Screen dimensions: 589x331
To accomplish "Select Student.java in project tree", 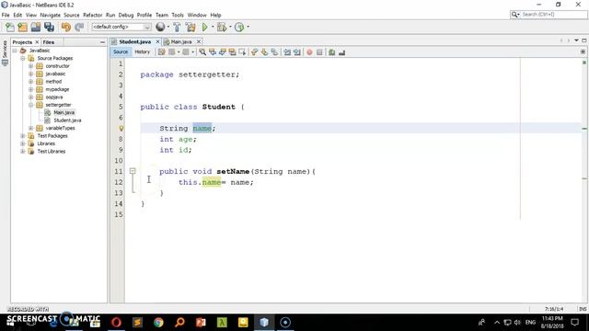I will tap(67, 120).
